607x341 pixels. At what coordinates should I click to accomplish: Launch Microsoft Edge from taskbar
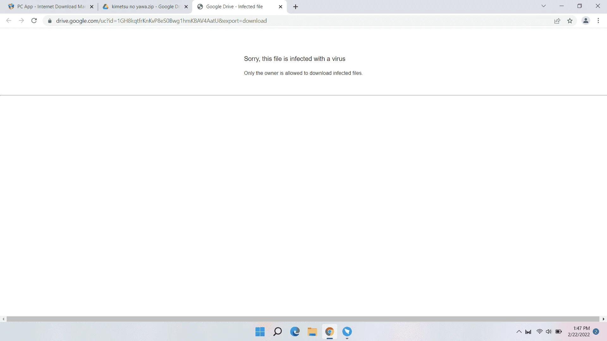coord(295,332)
